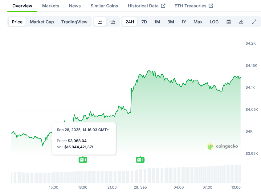Open the calendar date range icon

click(228, 22)
